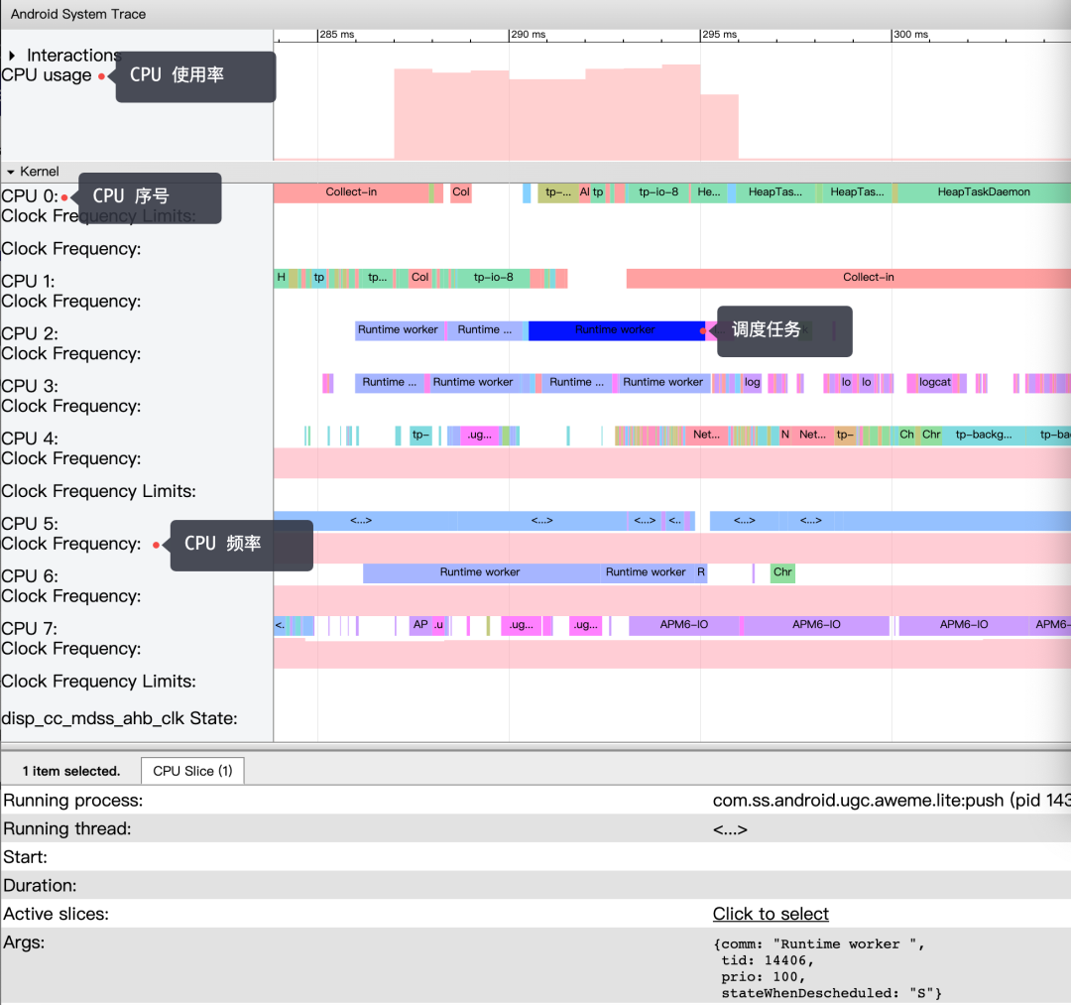
Task: Select the HeapTaskDaemon slice on CPU 0
Action: pyautogui.click(x=984, y=192)
